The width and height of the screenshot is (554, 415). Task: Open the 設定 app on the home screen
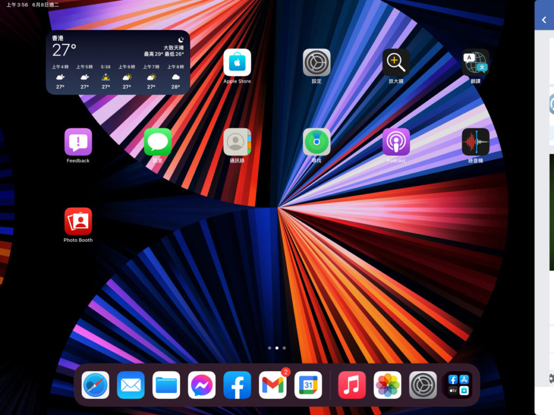pyautogui.click(x=316, y=63)
